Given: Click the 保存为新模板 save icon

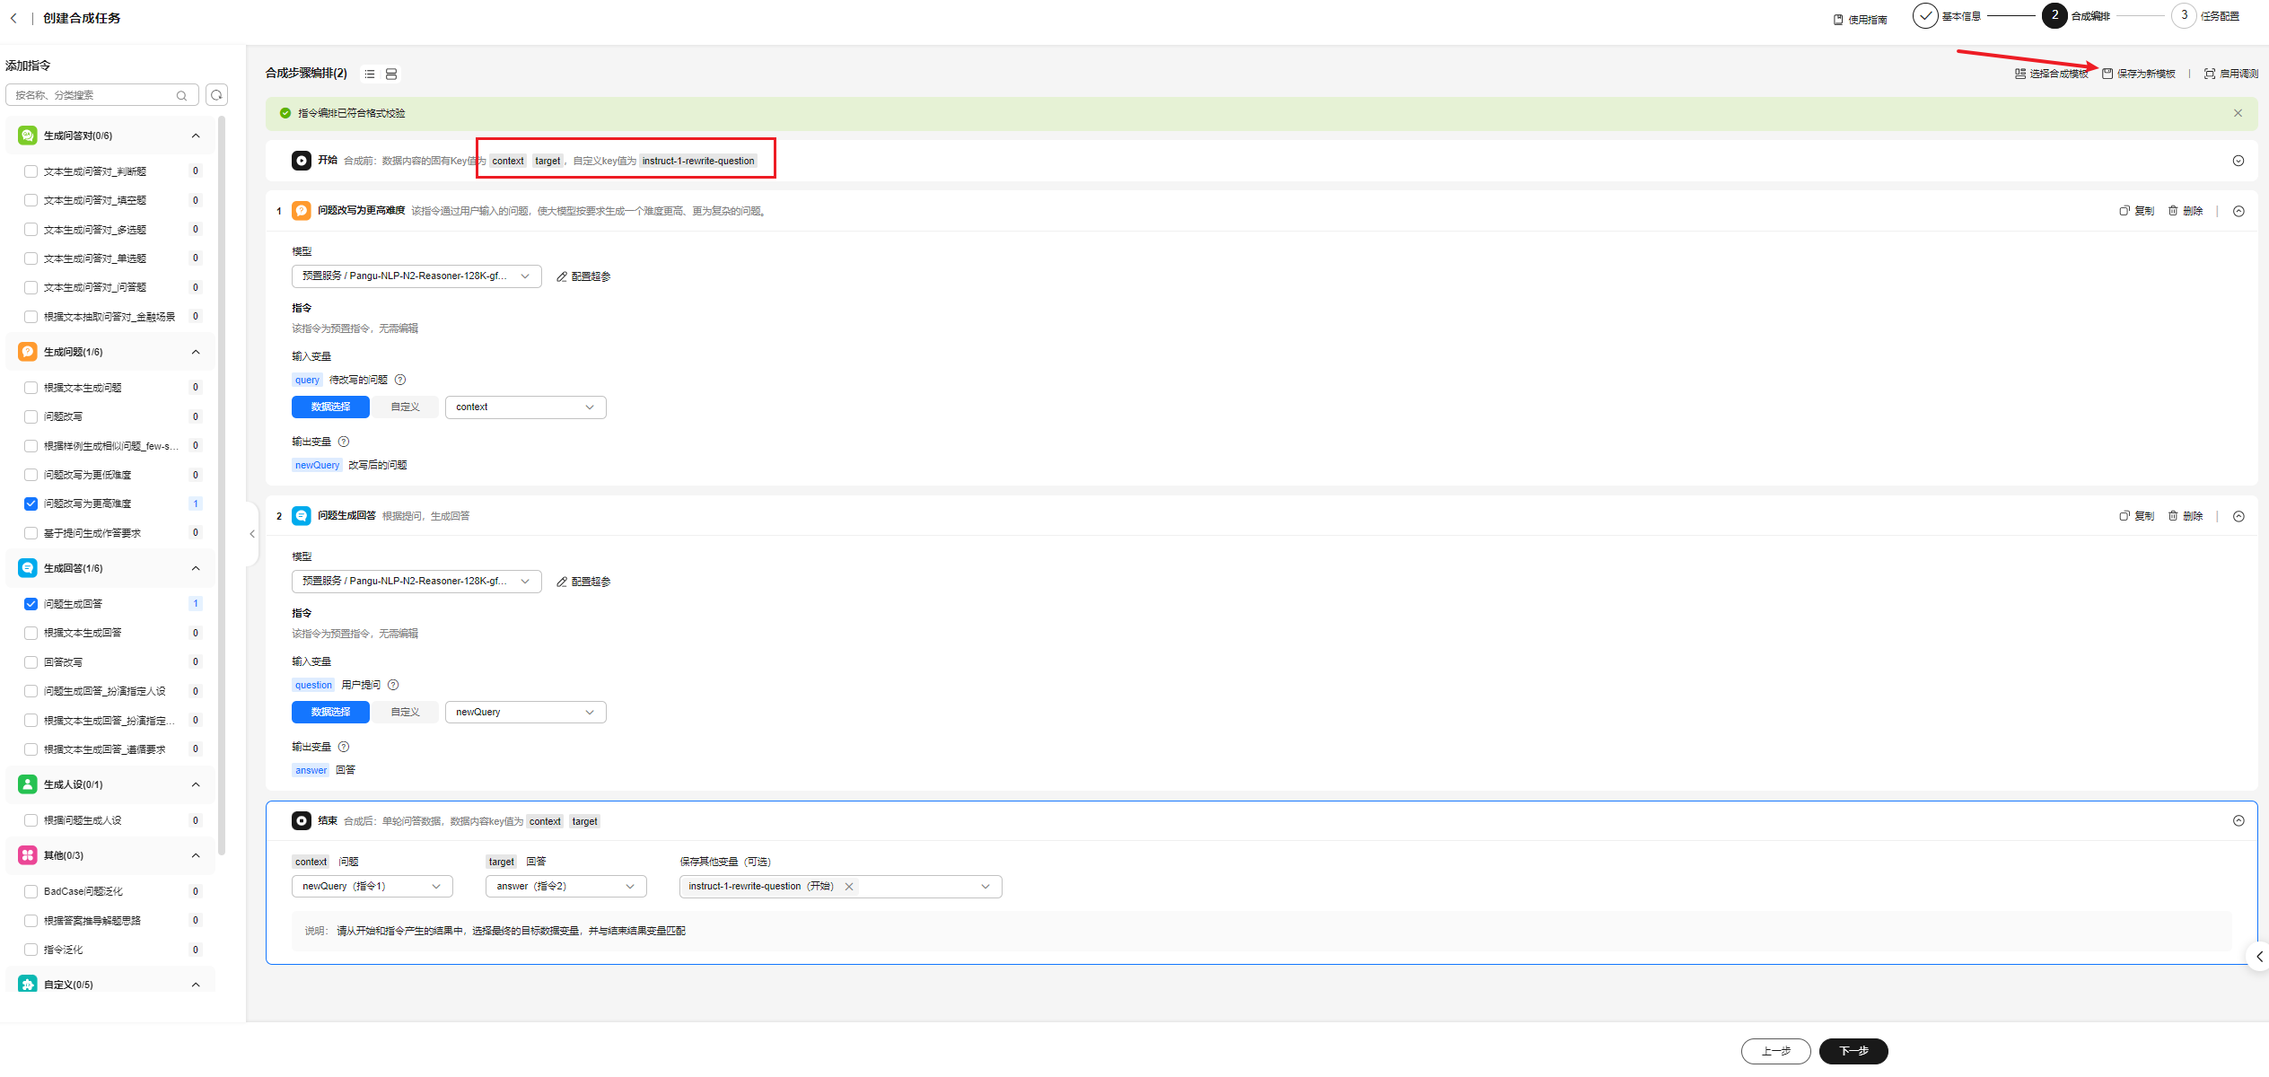Looking at the screenshot, I should click(x=2107, y=74).
